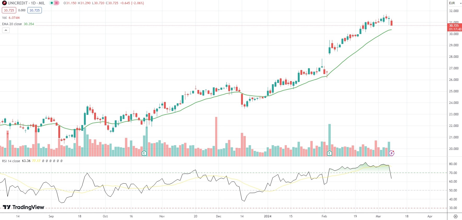Open chart settings hexagon gear icon
This screenshot has width=462, height=220.
pyautogui.click(x=455, y=216)
